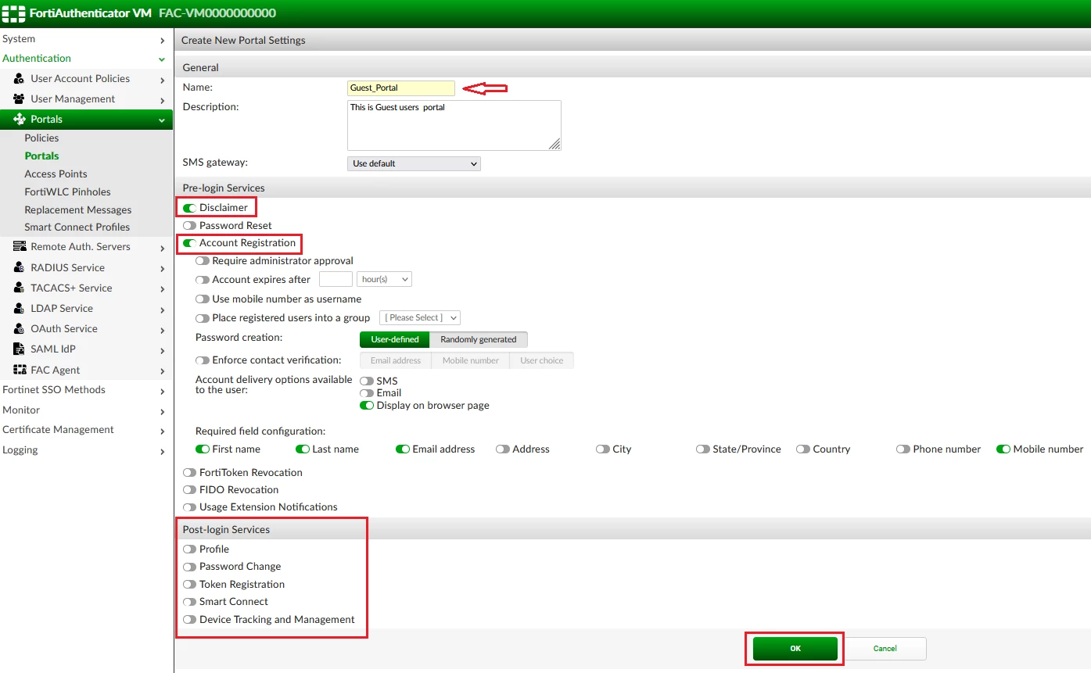
Task: Enable FortiToken Revocation toggle
Action: click(x=189, y=473)
